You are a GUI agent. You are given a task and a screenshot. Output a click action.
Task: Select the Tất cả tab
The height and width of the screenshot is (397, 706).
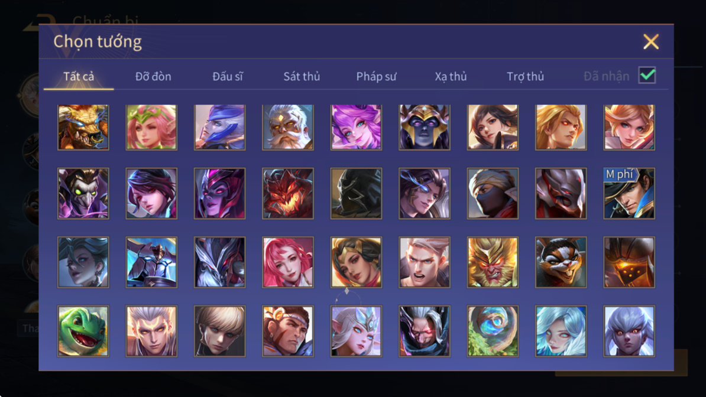[79, 77]
